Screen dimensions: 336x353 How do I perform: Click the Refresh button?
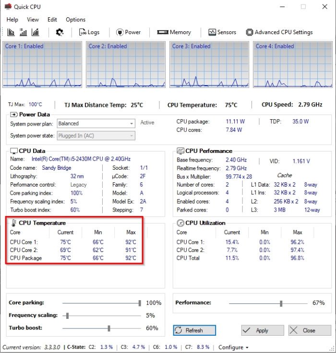tap(194, 330)
